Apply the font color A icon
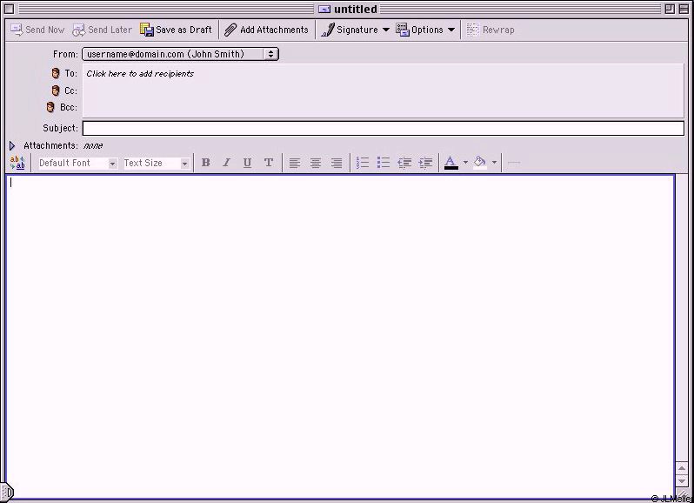This screenshot has width=694, height=503. point(451,163)
